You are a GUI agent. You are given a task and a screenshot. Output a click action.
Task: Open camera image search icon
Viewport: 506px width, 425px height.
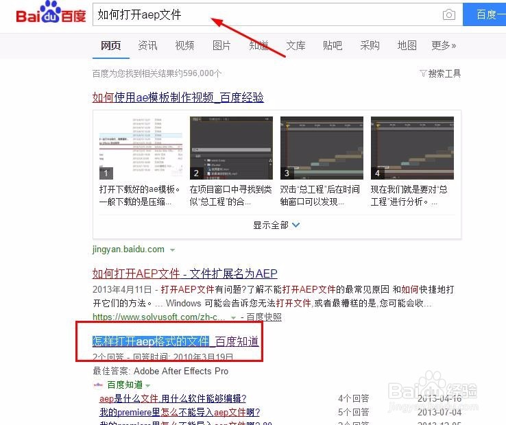pyautogui.click(x=449, y=14)
